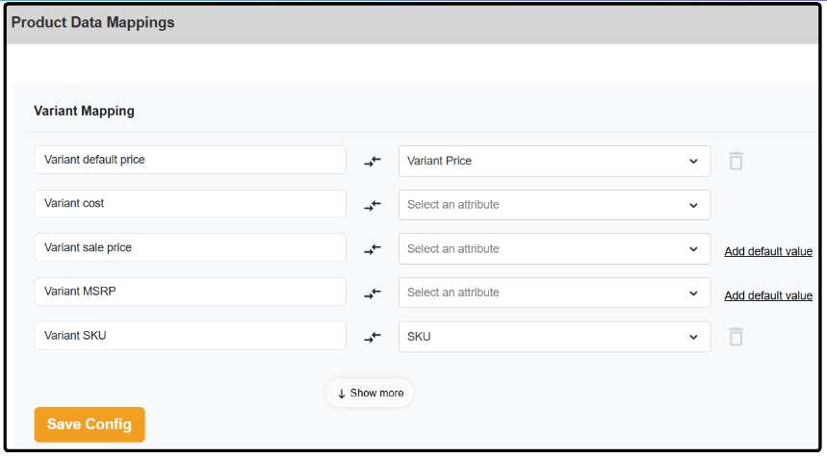827x458 pixels.
Task: Click swap arrows beside Variant sale price
Action: 373,249
